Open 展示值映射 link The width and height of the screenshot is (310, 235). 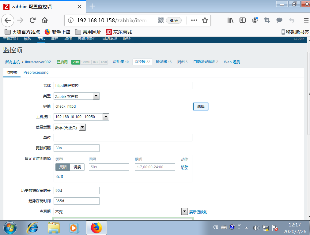point(198,212)
